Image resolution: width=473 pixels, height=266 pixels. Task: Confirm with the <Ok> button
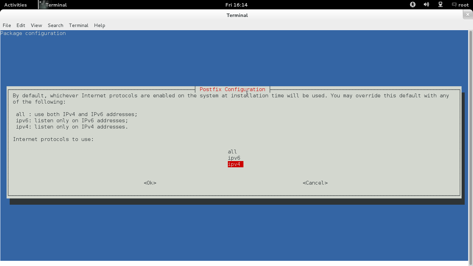[x=150, y=183]
